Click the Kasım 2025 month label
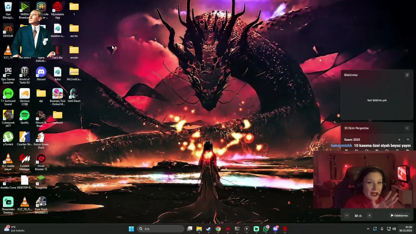The image size is (416, 234). [352, 139]
